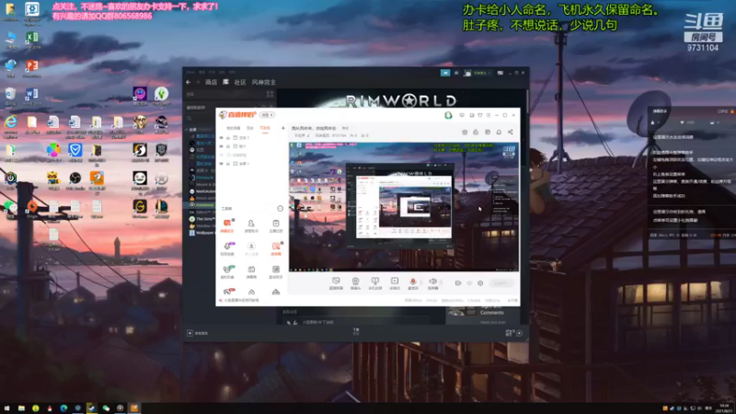
Task: Open the OBS Studio desktop shortcut
Action: [x=75, y=180]
